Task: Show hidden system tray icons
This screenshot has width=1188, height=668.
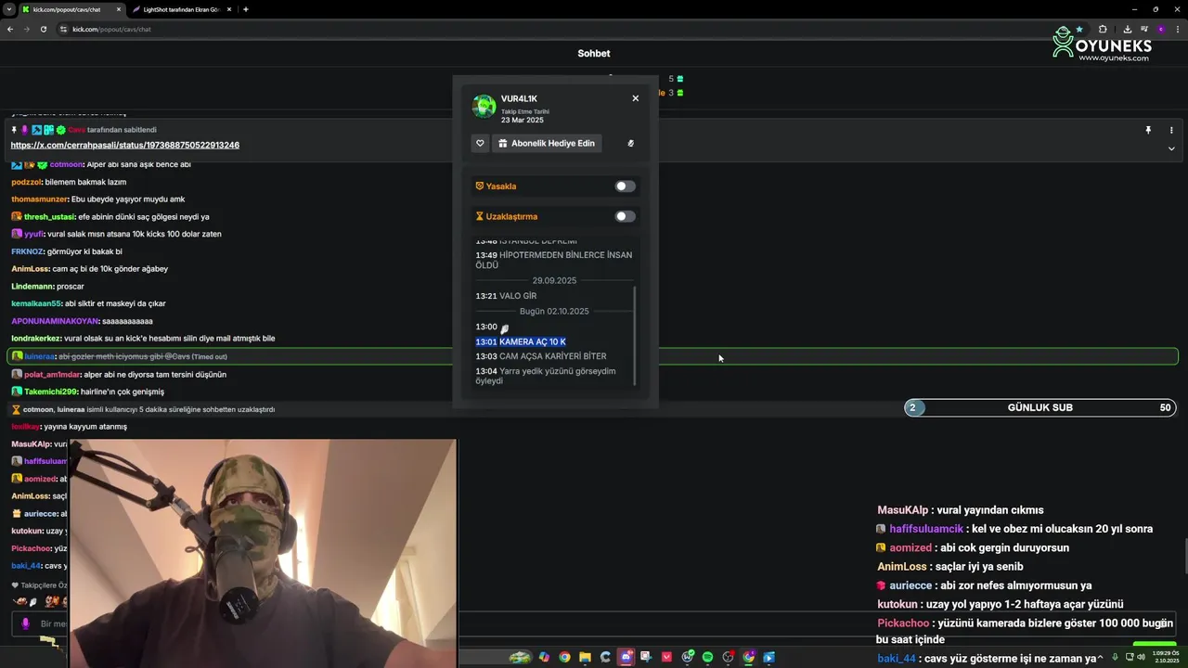Action: click(x=1100, y=658)
